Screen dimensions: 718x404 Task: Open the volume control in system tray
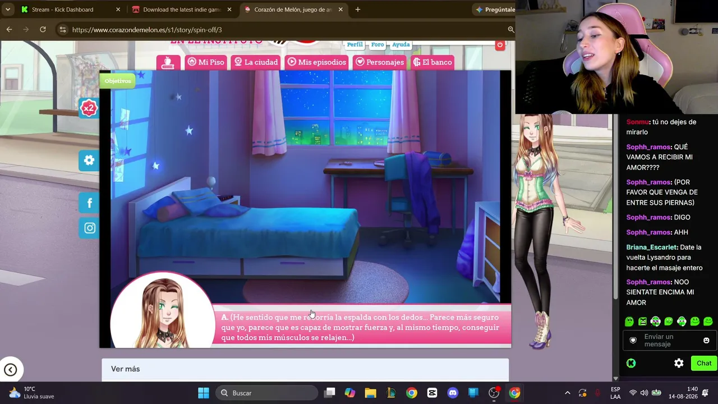pyautogui.click(x=644, y=393)
